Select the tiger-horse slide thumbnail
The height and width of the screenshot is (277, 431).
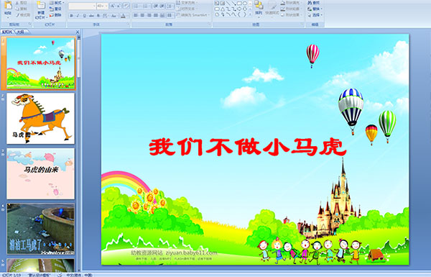[x=41, y=119]
